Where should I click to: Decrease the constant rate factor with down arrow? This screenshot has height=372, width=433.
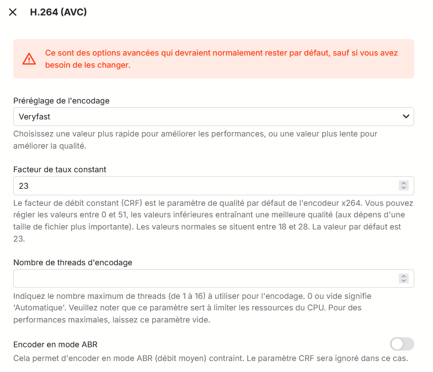tap(404, 189)
